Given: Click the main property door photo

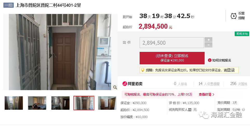Looking at the screenshot, I should [60, 52].
